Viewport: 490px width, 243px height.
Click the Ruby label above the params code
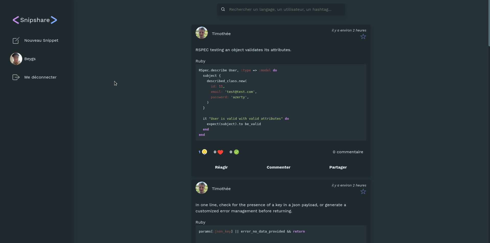200,222
